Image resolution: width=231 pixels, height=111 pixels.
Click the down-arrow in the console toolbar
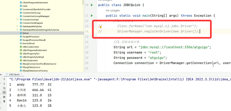[4, 84]
